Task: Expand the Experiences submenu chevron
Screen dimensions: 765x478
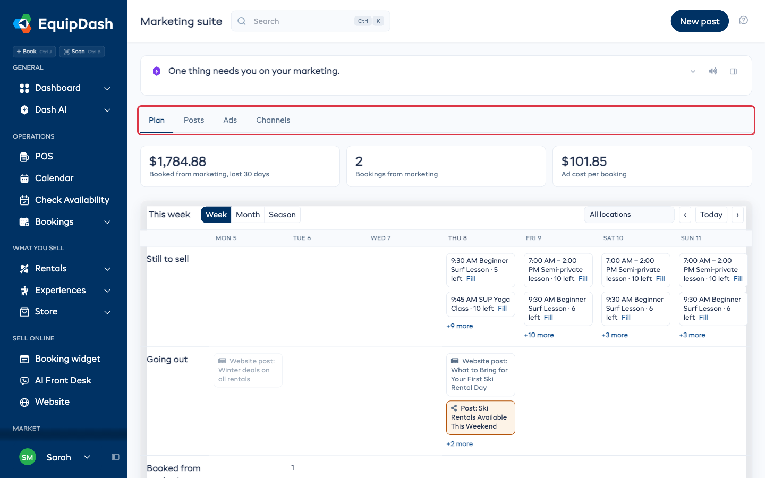Action: [x=107, y=291]
